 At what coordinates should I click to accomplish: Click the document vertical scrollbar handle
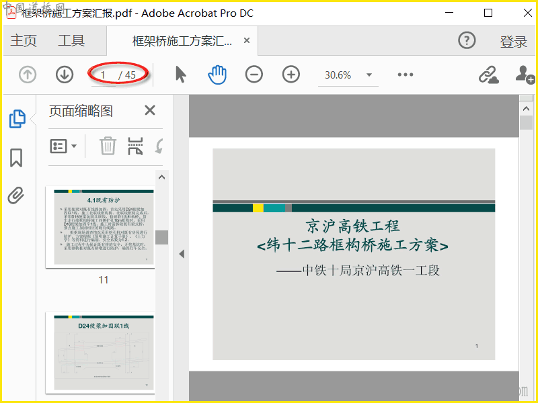526,123
